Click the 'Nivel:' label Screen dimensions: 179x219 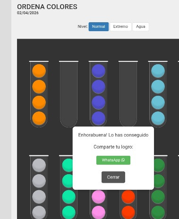tap(83, 26)
